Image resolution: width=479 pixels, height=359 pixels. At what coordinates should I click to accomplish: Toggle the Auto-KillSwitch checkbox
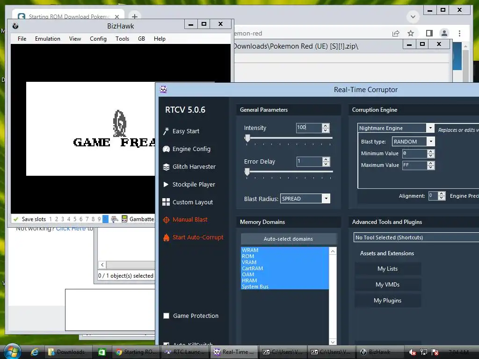tap(166, 345)
